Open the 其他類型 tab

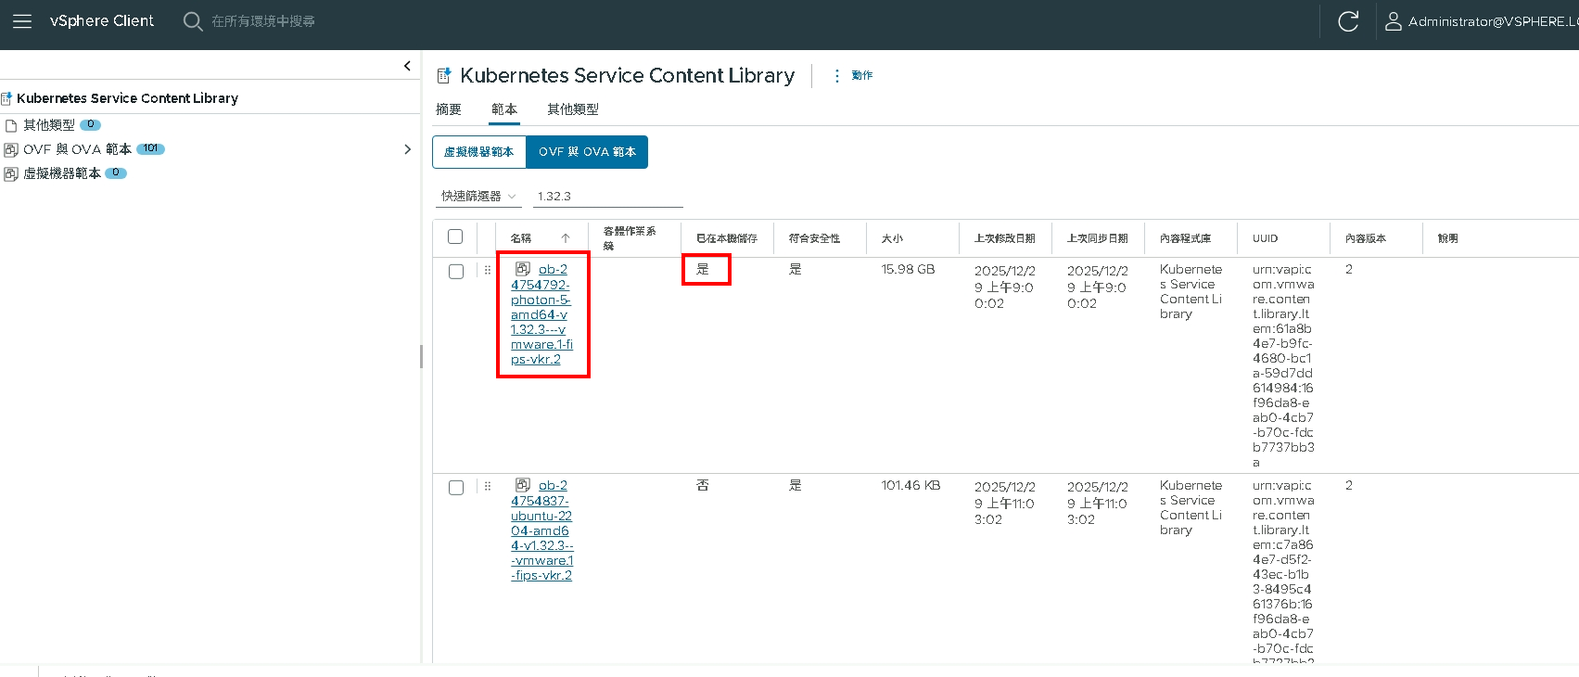click(573, 109)
